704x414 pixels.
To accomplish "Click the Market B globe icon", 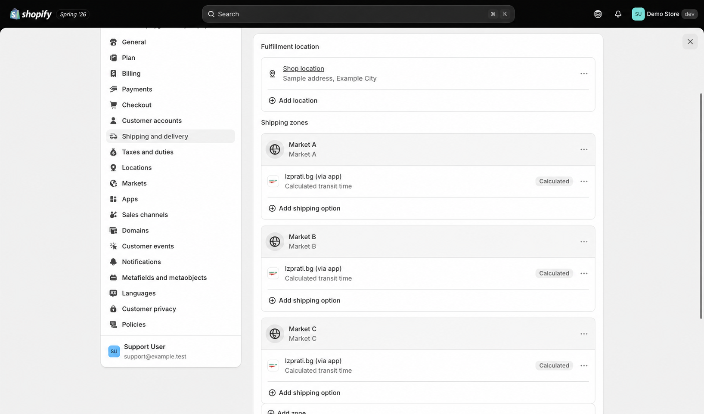I will pos(275,241).
